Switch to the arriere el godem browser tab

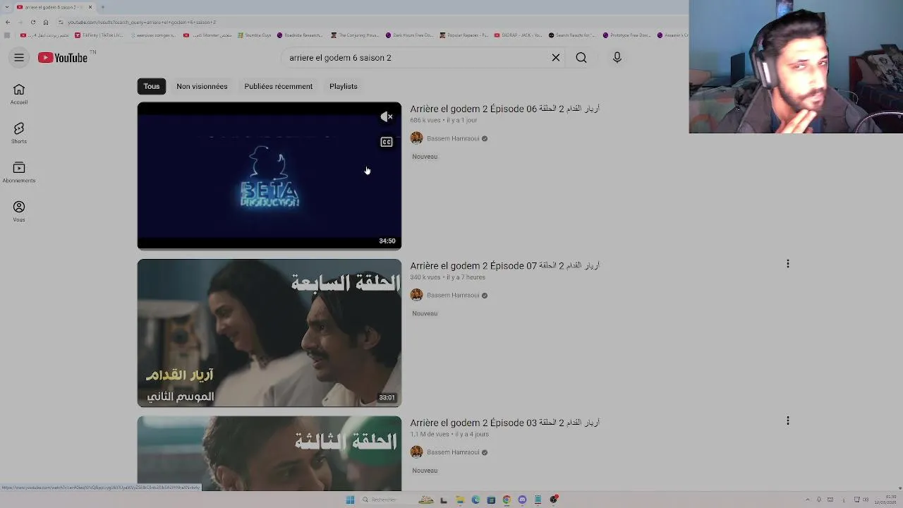(54, 7)
